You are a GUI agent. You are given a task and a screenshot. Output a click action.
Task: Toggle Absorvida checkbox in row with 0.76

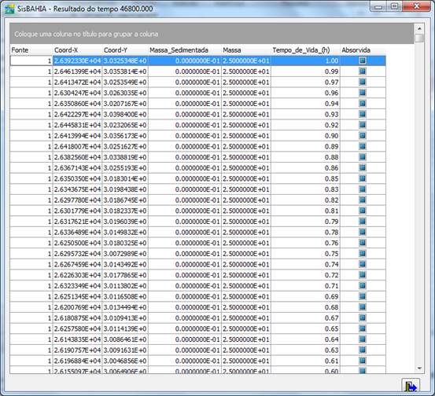pyautogui.click(x=363, y=243)
